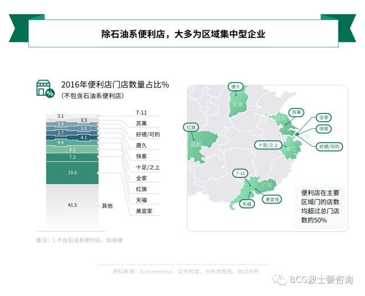The image size is (365, 296).
Task: Click the 全家 map label
Action: pyautogui.click(x=323, y=117)
